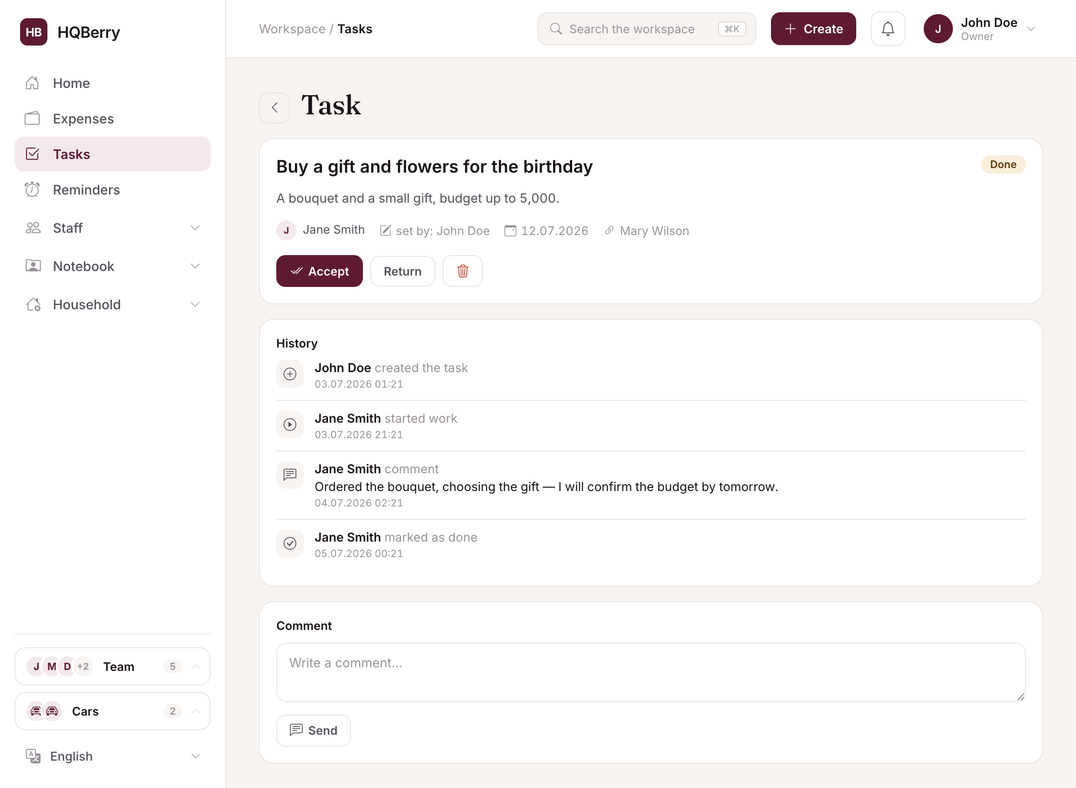Expand the Staff section chevron
1076x788 pixels.
click(195, 228)
